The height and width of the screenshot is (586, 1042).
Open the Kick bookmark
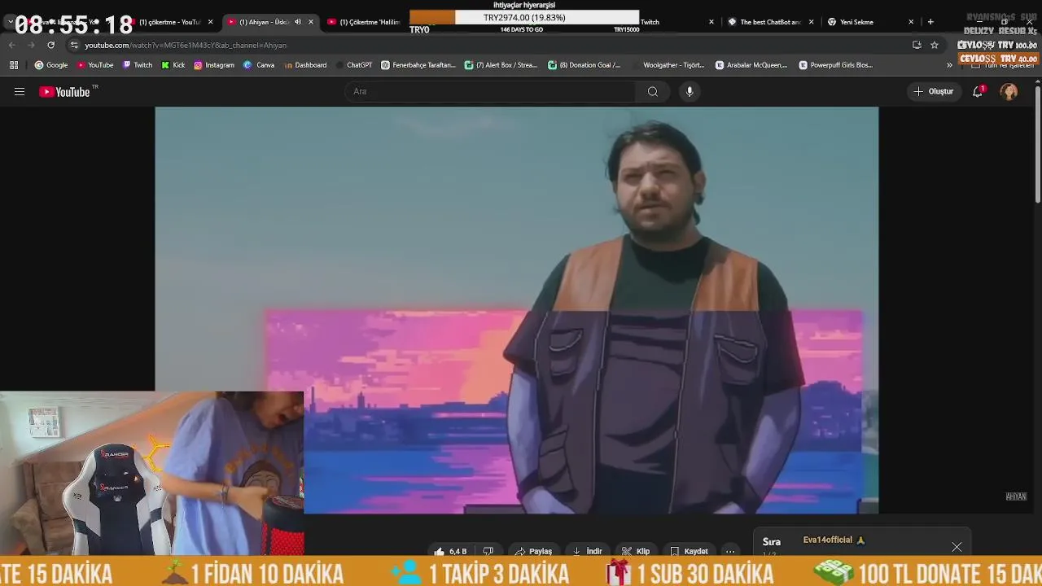click(173, 65)
